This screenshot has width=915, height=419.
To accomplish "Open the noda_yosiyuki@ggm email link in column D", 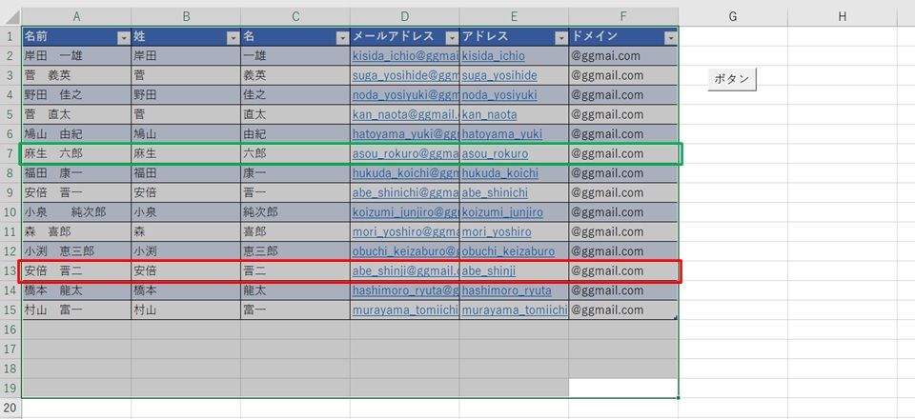I will point(406,95).
